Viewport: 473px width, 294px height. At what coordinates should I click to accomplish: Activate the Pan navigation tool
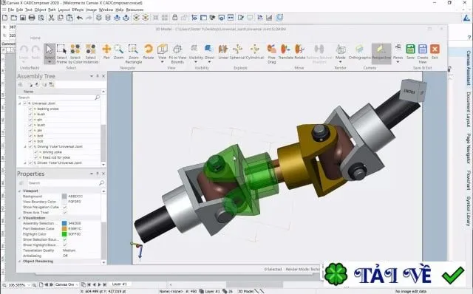coord(106,52)
